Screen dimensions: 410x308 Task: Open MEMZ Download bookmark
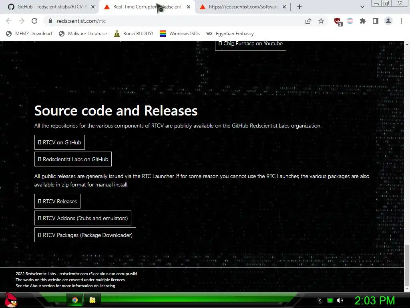[x=29, y=34]
